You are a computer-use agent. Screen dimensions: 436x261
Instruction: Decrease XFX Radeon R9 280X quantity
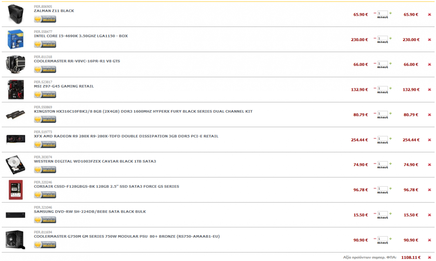click(375, 138)
